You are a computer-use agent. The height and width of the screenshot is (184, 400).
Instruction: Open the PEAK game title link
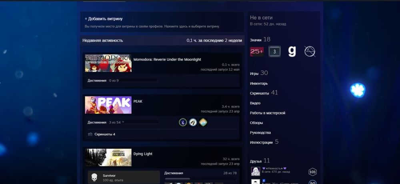[x=138, y=101]
